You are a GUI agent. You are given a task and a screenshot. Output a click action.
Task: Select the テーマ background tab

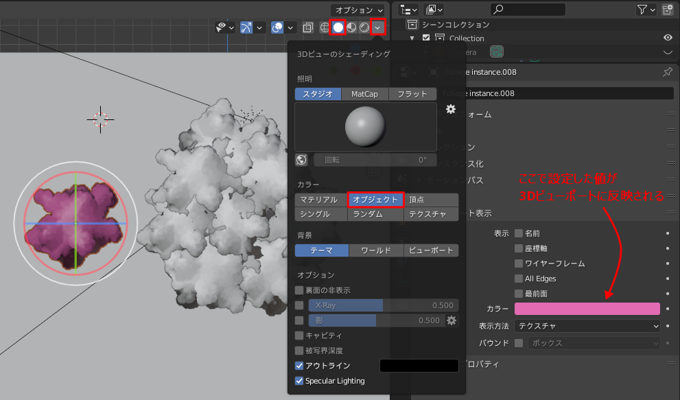(x=323, y=250)
